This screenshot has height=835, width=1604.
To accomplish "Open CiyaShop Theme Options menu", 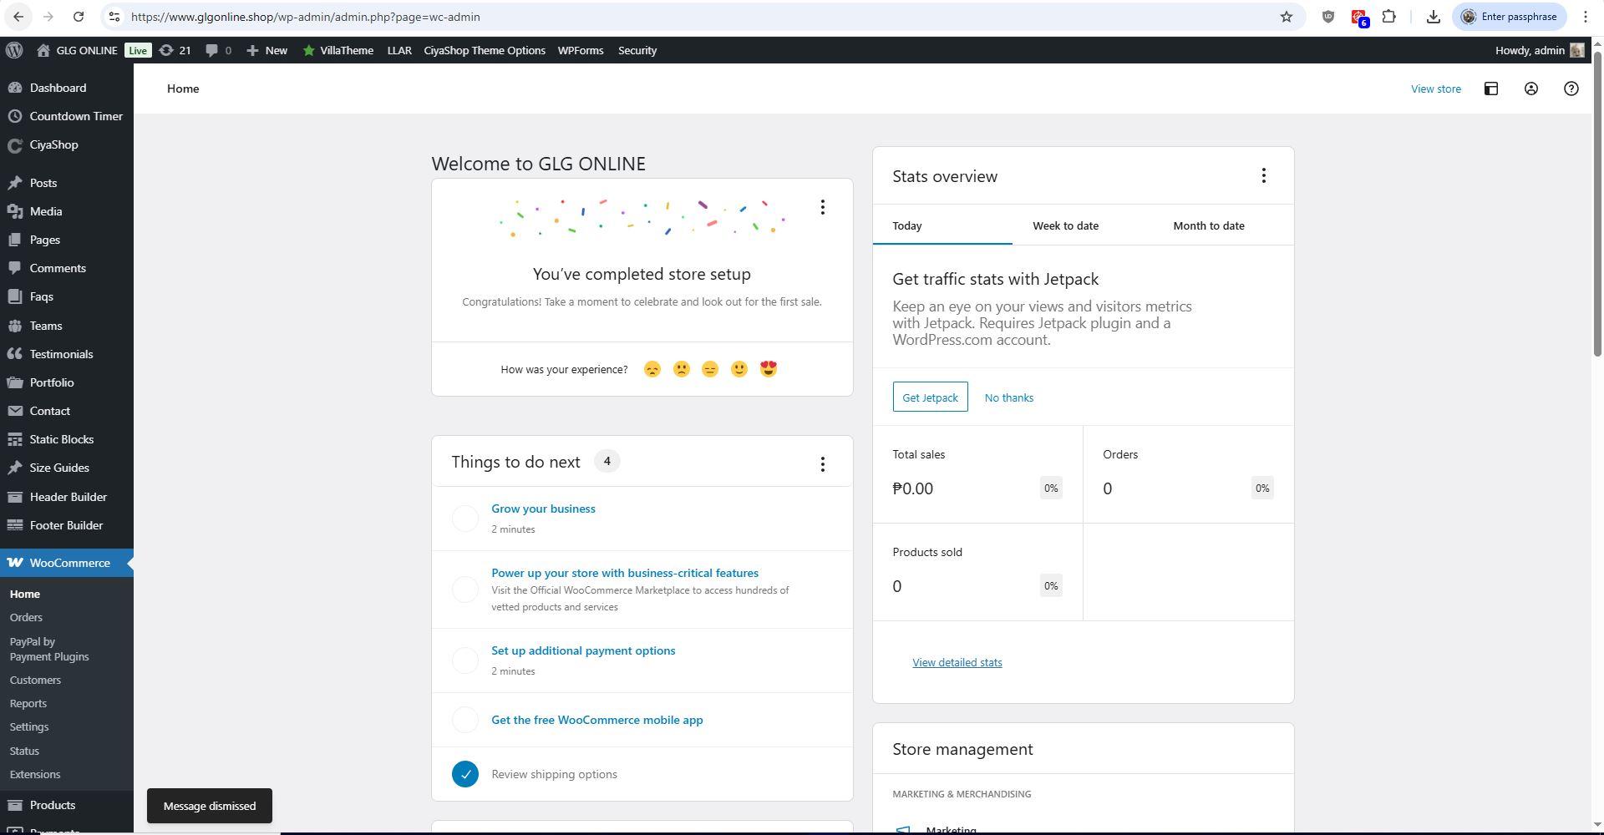I will point(485,50).
